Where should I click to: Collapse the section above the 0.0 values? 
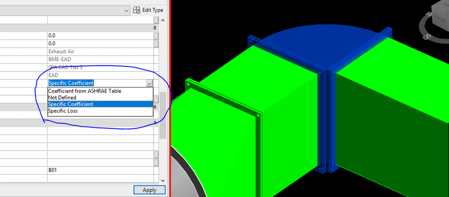point(155,28)
